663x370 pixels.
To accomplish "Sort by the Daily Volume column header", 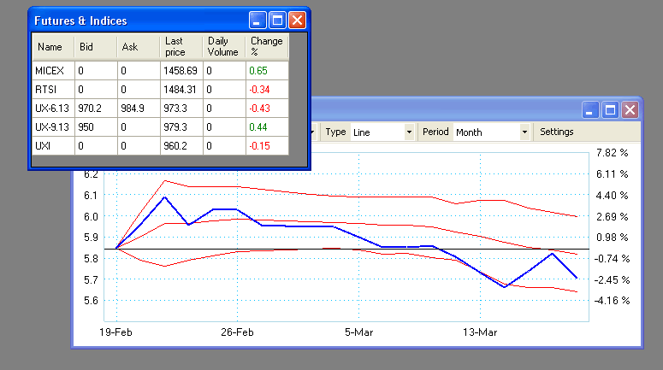I will point(223,47).
